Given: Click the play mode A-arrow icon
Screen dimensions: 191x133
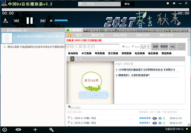Looking at the screenshot, I should tap(5, 21).
